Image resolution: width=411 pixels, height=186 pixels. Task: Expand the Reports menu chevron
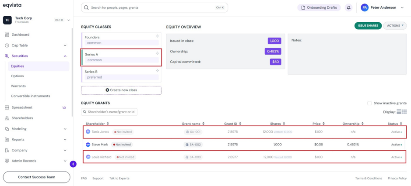(x=65, y=140)
